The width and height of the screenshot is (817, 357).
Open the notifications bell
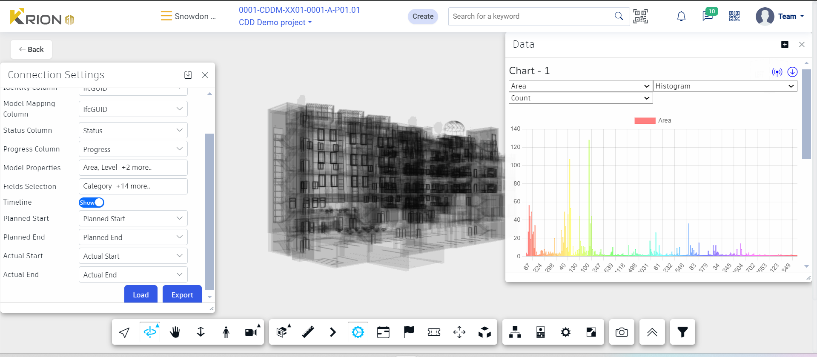(x=681, y=17)
